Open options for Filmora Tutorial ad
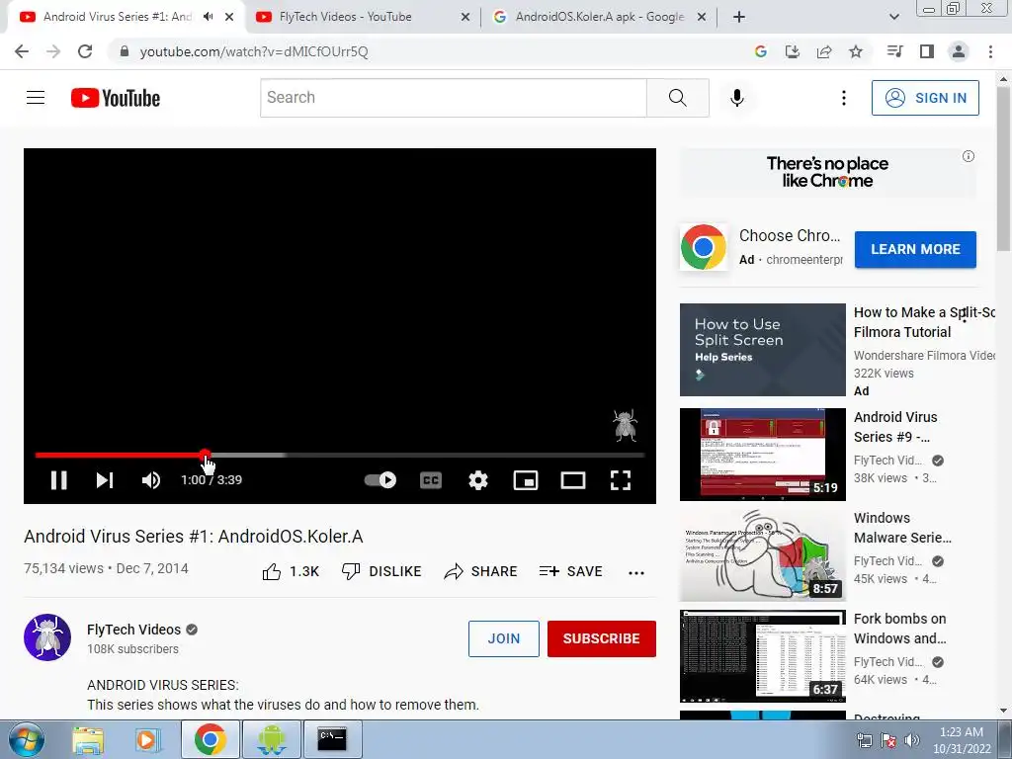1012x759 pixels. click(x=965, y=315)
